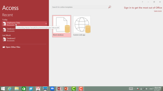Click the battery status tray icon
Viewport: 163px width, 91px height.
[x=141, y=89]
